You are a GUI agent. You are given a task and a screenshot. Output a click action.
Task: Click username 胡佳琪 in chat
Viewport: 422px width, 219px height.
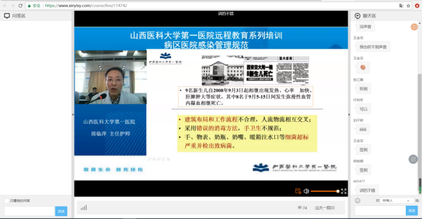click(358, 161)
